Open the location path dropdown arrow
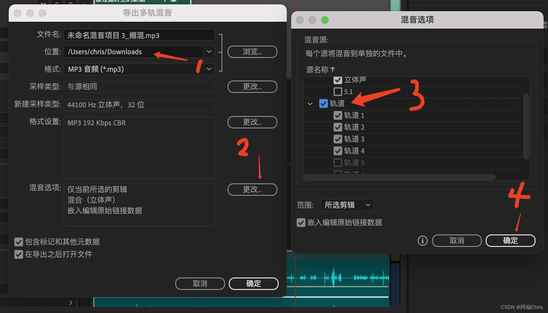Image resolution: width=548 pixels, height=313 pixels. point(209,52)
